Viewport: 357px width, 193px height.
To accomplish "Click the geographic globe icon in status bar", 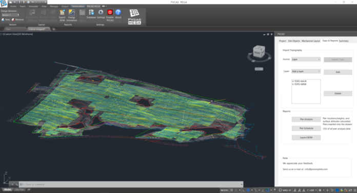I will [280, 190].
